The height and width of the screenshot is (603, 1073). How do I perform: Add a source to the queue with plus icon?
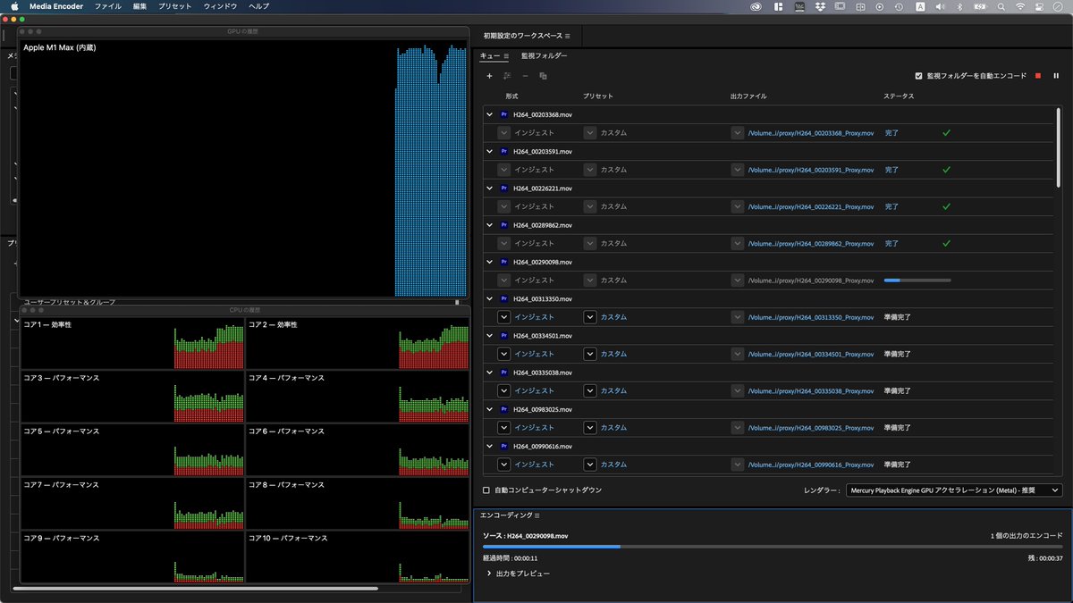pos(489,76)
